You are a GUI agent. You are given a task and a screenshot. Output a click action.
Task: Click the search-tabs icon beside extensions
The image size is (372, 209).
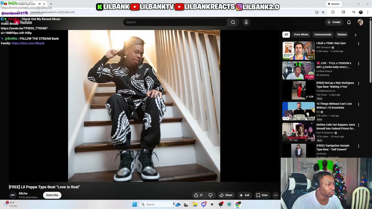tap(343, 12)
